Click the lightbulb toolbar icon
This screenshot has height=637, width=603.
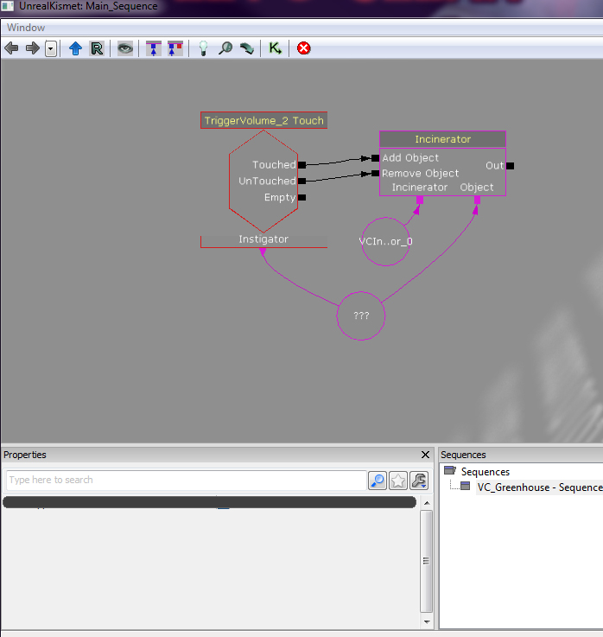pos(203,48)
